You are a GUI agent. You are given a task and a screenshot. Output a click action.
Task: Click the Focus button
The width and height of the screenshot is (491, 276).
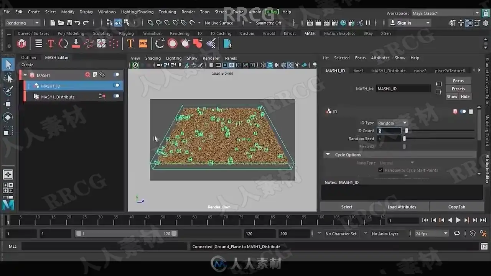[458, 81]
